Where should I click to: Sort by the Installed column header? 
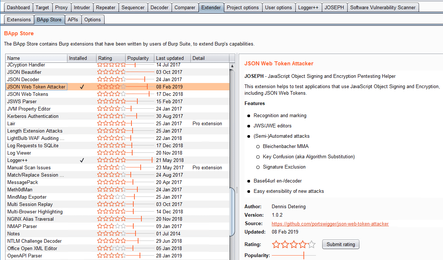[81, 58]
